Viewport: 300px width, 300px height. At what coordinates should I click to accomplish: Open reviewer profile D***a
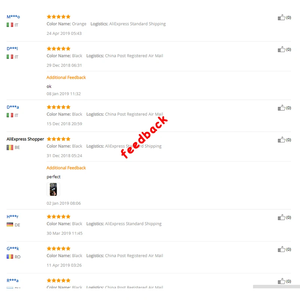coord(13,107)
